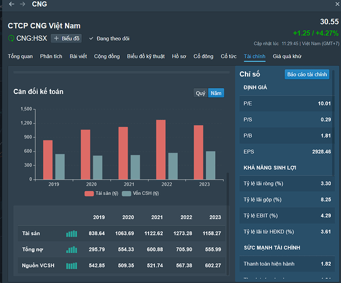Open the Tổng quan tab
This screenshot has height=283, width=341.
pyautogui.click(x=20, y=57)
